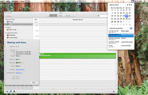Open the notifications envelope button
The width and height of the screenshot is (148, 95).
pos(14,91)
